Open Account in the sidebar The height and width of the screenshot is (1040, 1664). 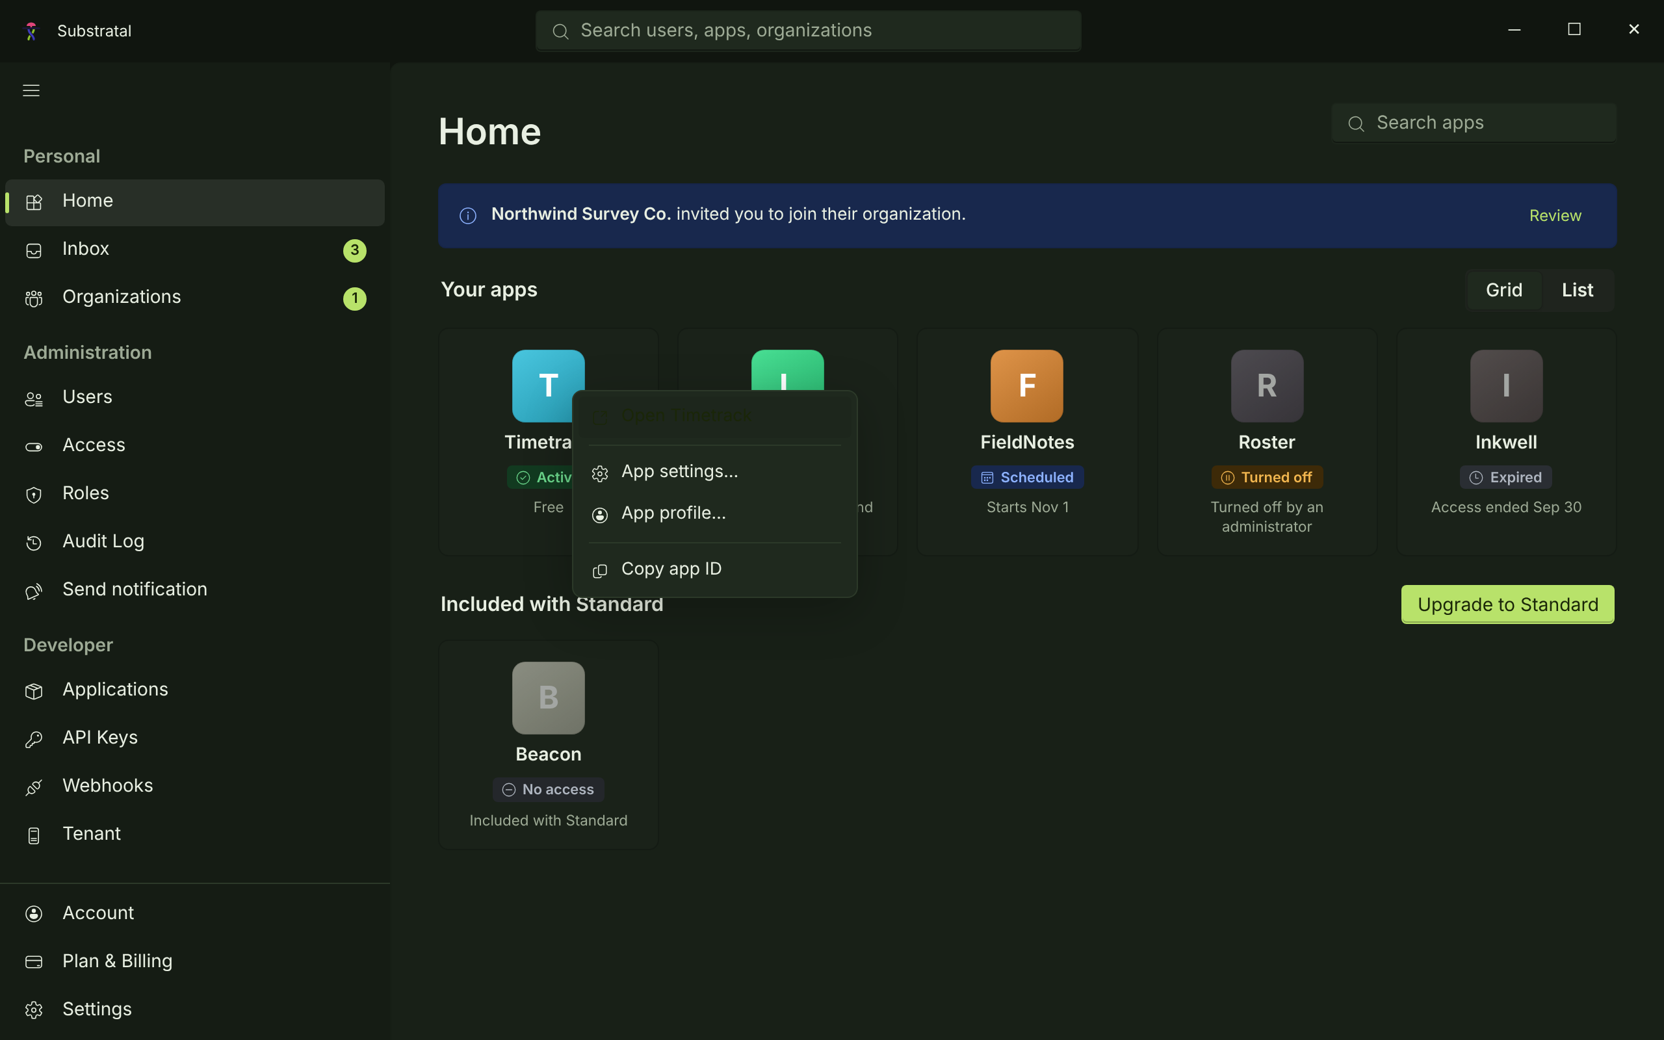pos(194,913)
